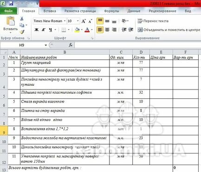Toggle top vertical alignment button
The width and height of the screenshot is (201, 172).
click(x=100, y=21)
